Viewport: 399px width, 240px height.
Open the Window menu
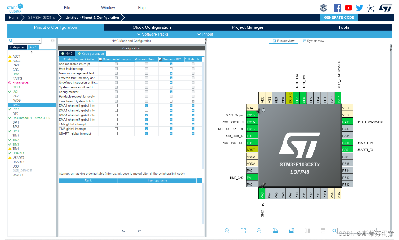pos(108,8)
